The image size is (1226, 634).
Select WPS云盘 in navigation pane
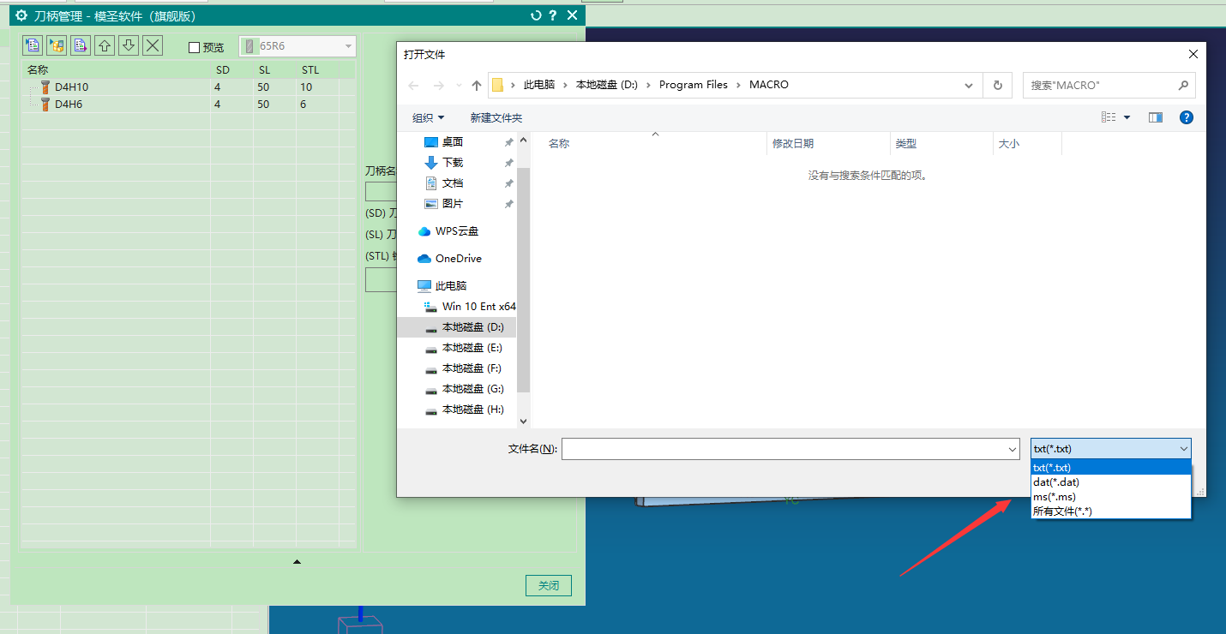457,231
